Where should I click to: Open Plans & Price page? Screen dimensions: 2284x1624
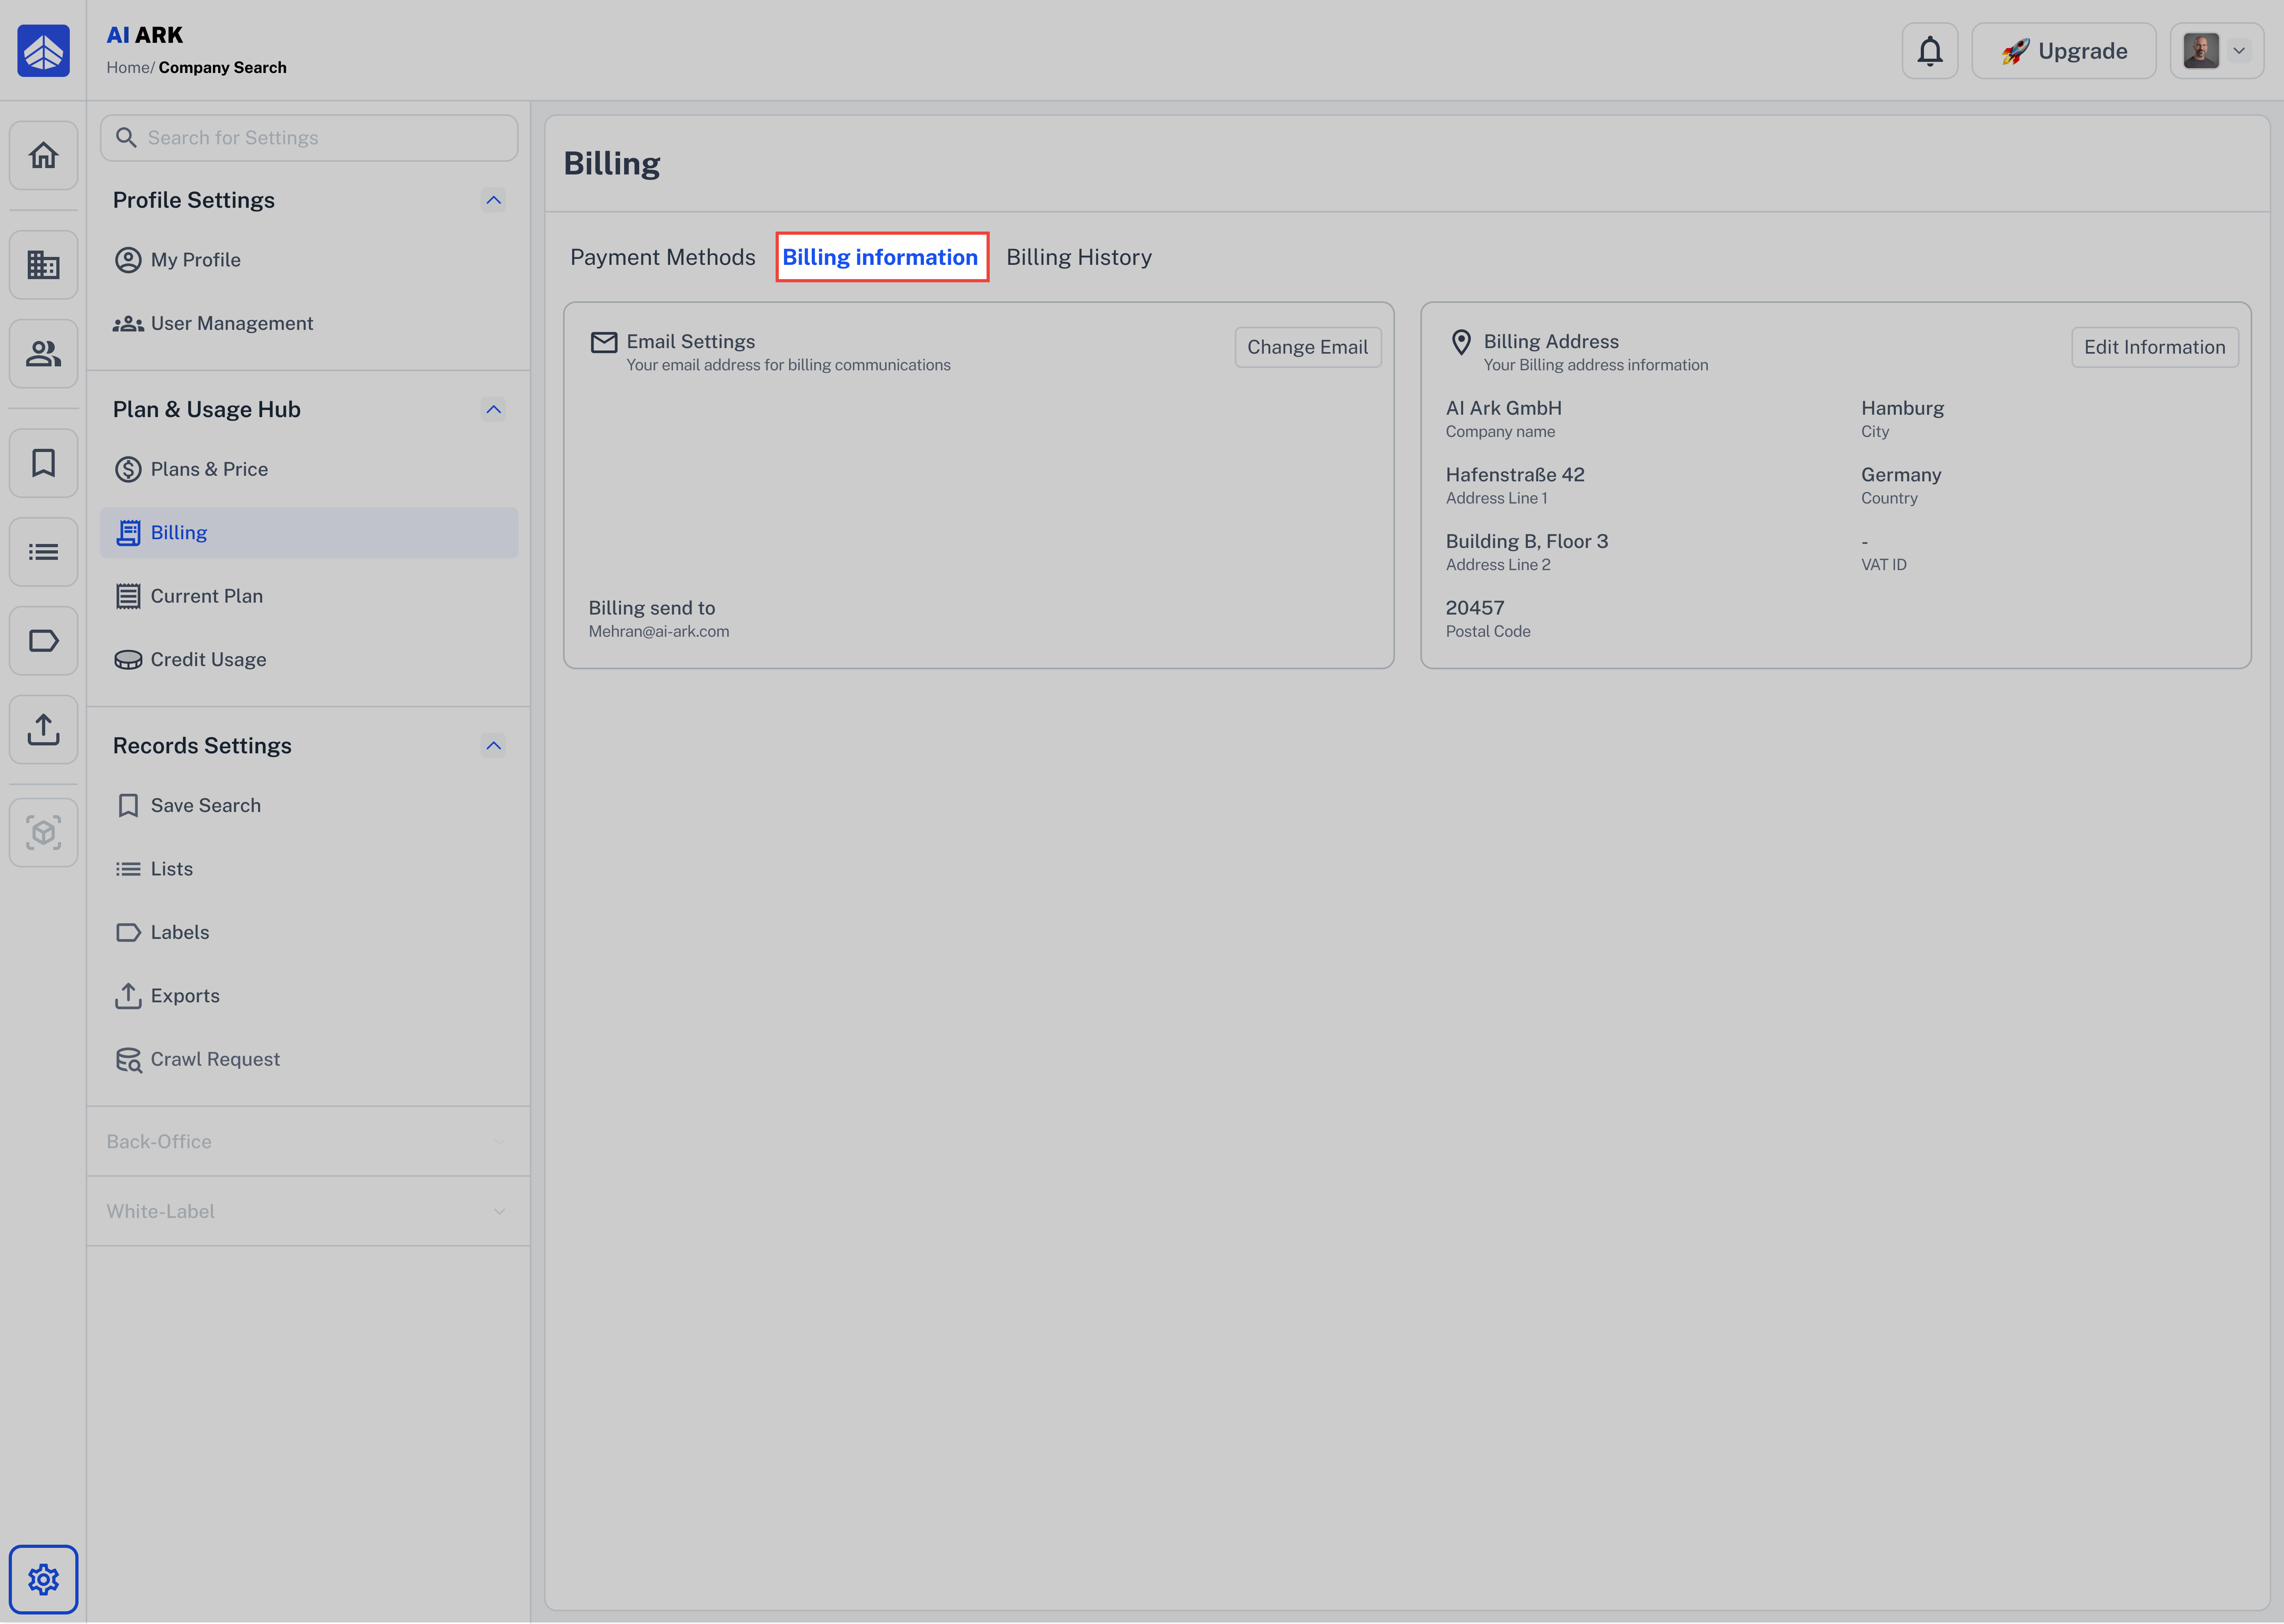[x=309, y=469]
